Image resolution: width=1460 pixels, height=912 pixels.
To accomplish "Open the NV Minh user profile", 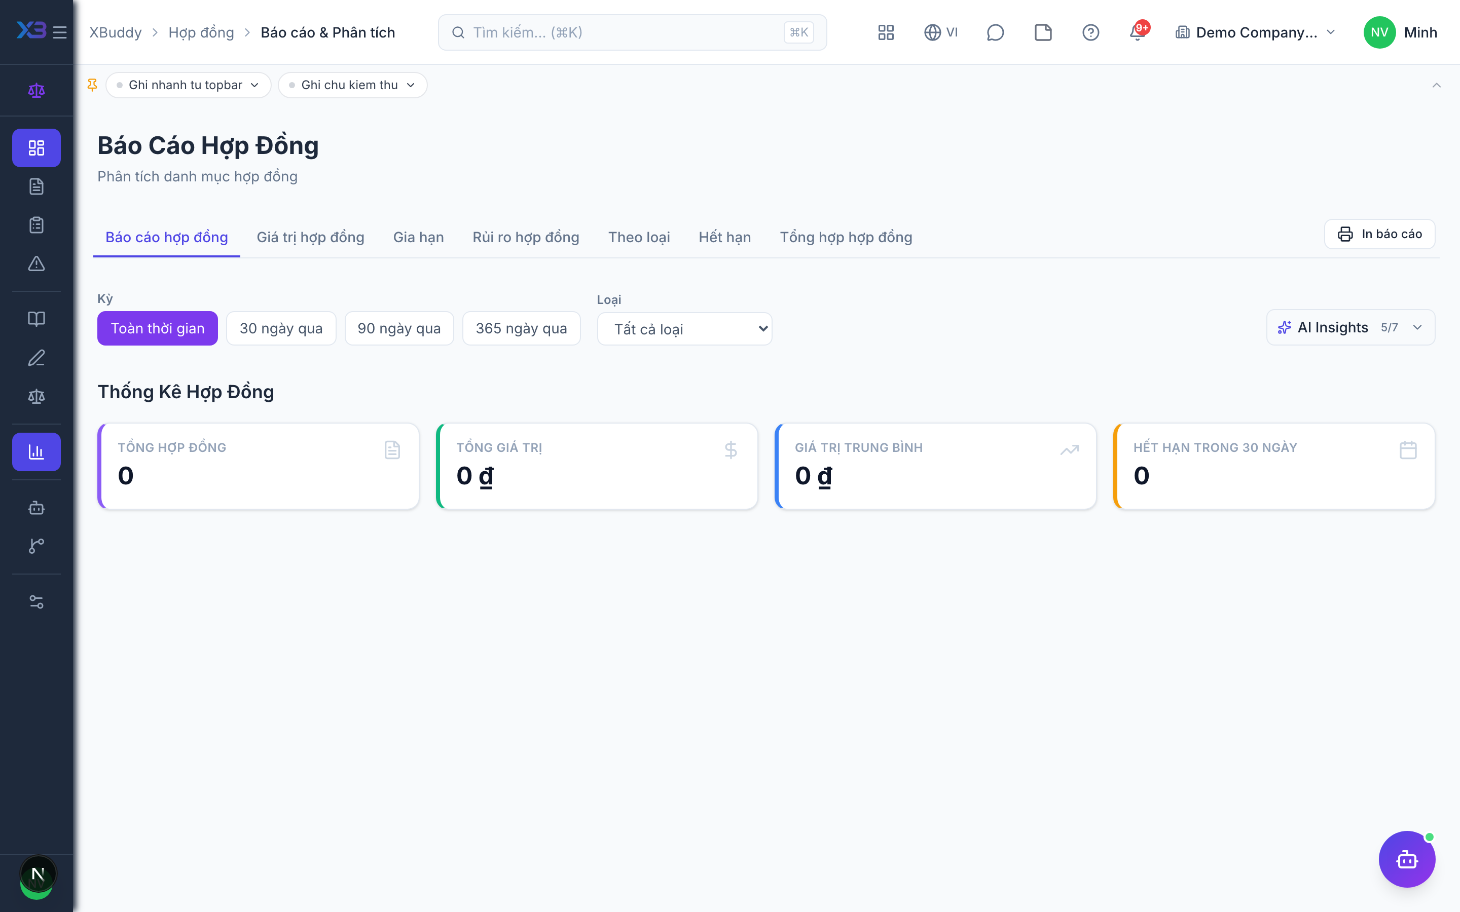I will (1400, 32).
